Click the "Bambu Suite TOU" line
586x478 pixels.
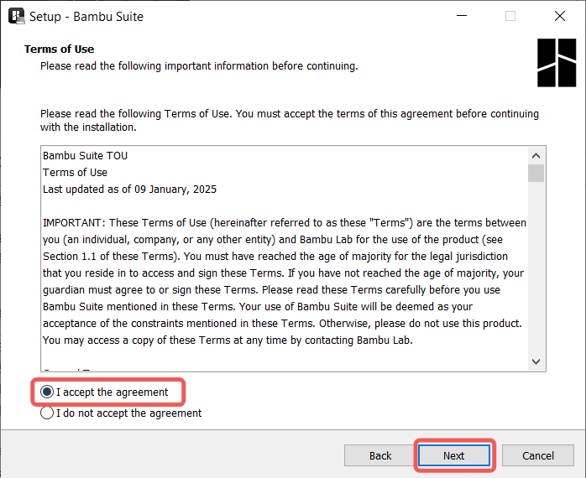(85, 156)
